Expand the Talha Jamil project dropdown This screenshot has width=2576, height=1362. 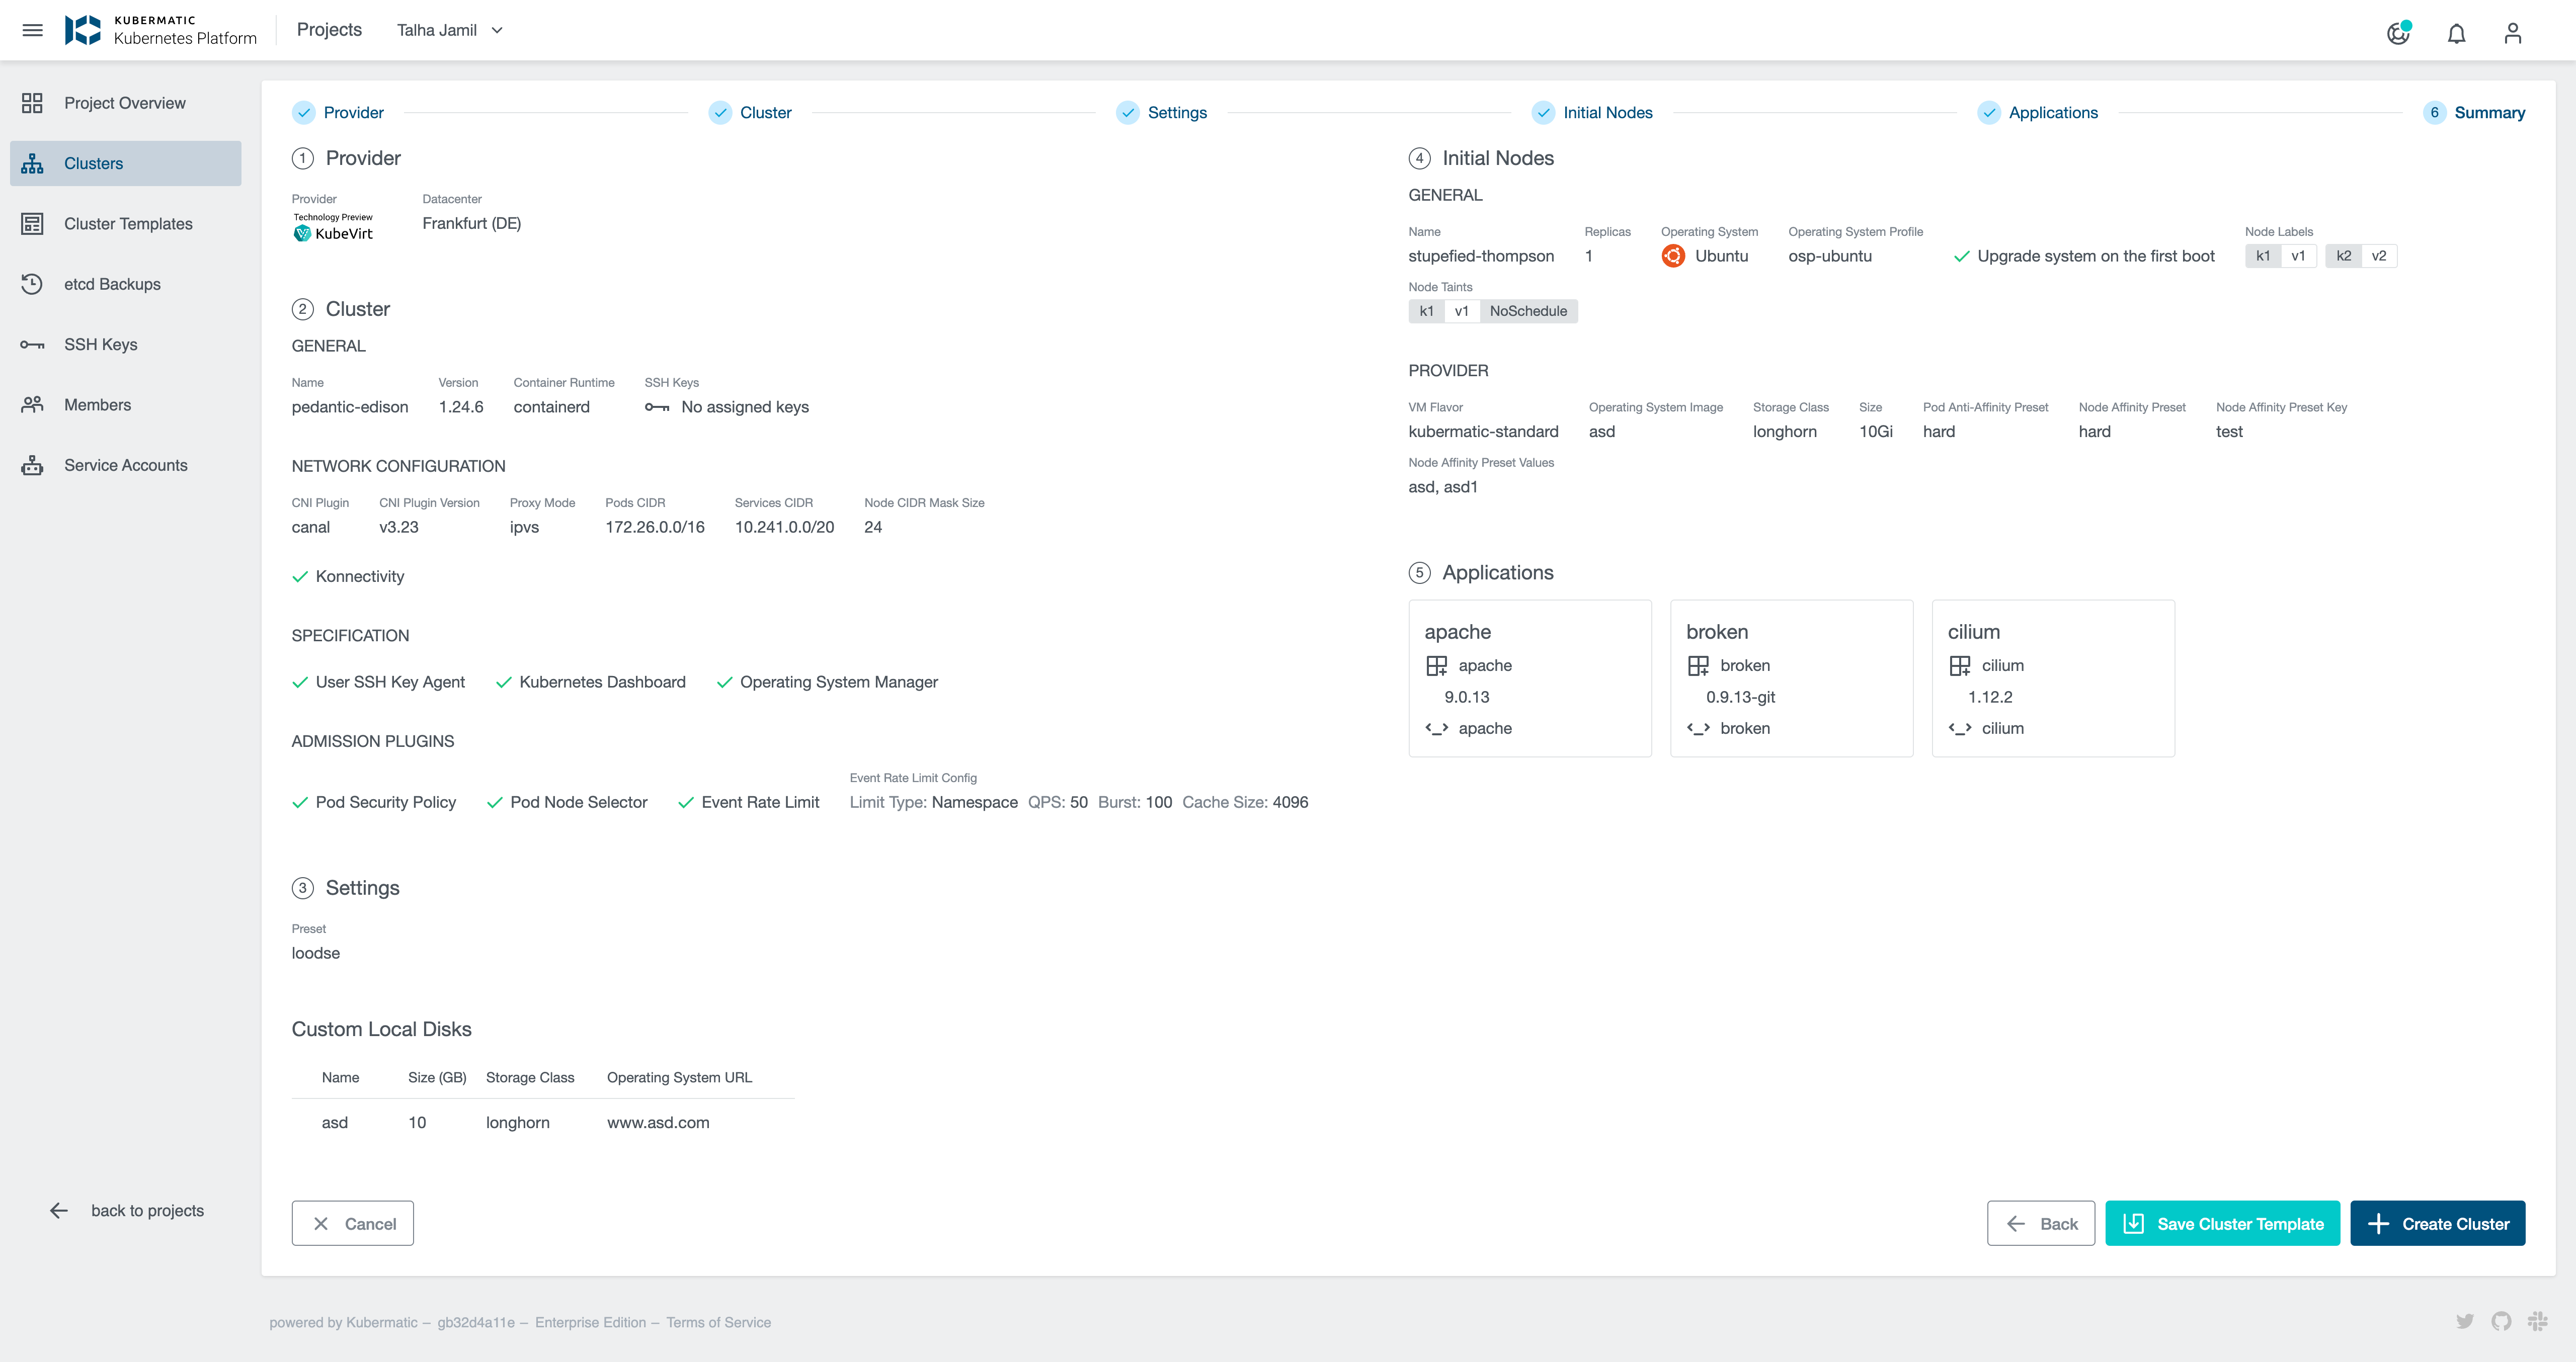(450, 30)
